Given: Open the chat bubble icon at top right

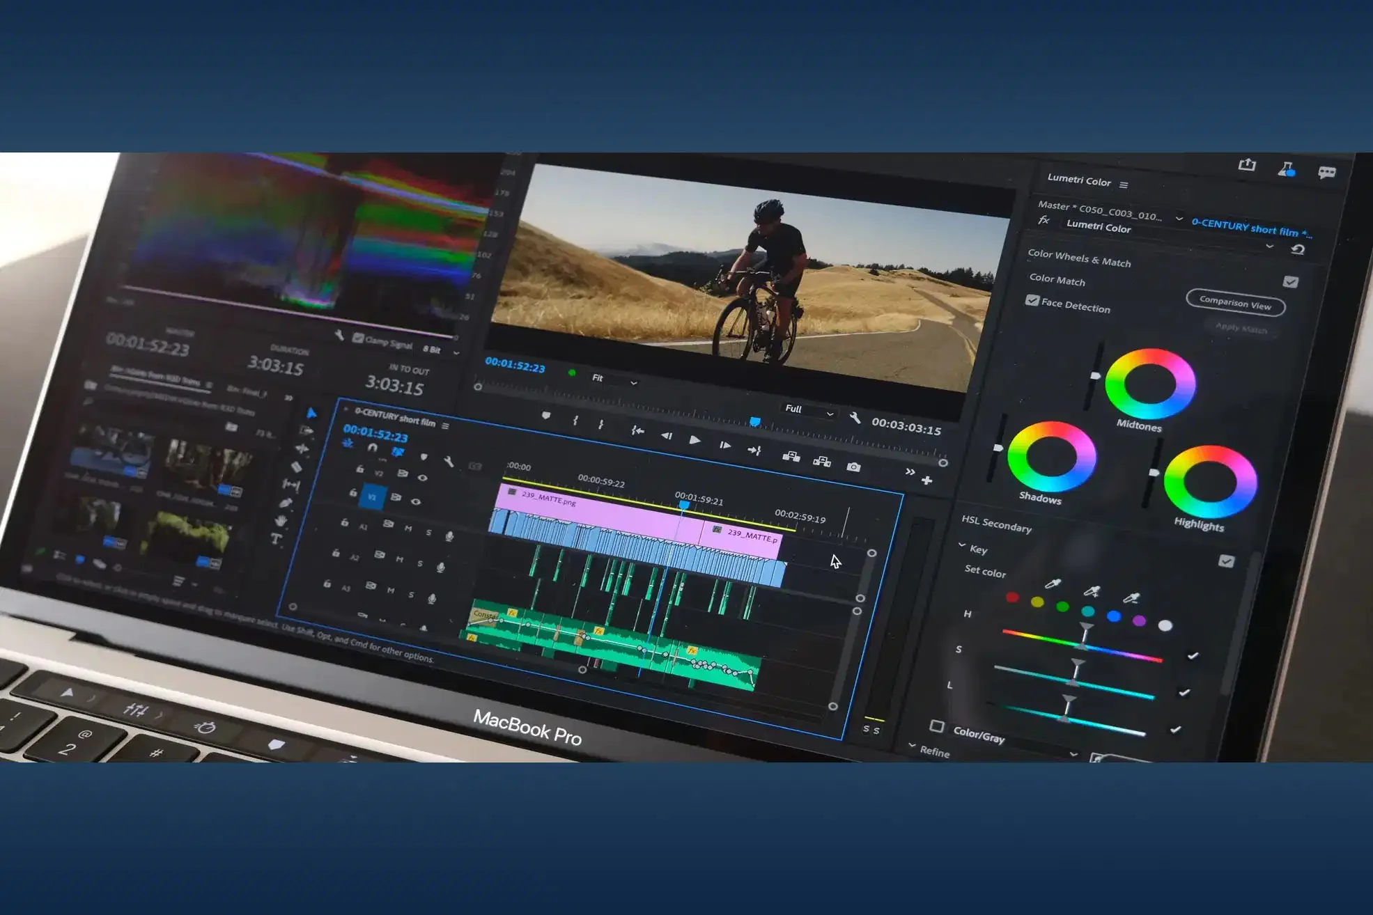Looking at the screenshot, I should [x=1326, y=172].
